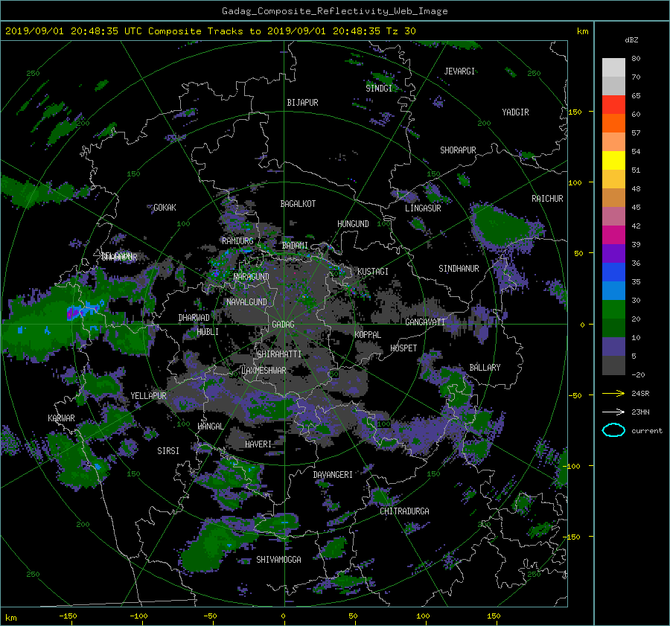Click the yellow 24SR arrow in legend
This screenshot has width=670, height=626.
click(613, 393)
